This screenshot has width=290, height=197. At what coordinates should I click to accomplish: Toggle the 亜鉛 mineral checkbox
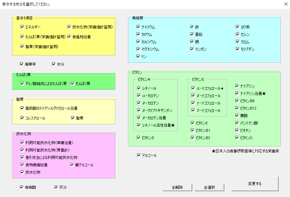click(192, 34)
